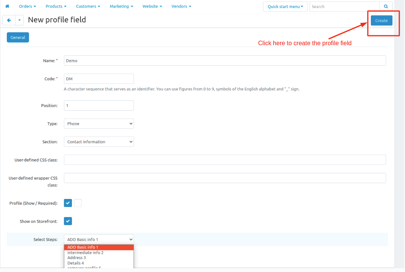
Task: Switch to the General tab
Action: coord(18,38)
